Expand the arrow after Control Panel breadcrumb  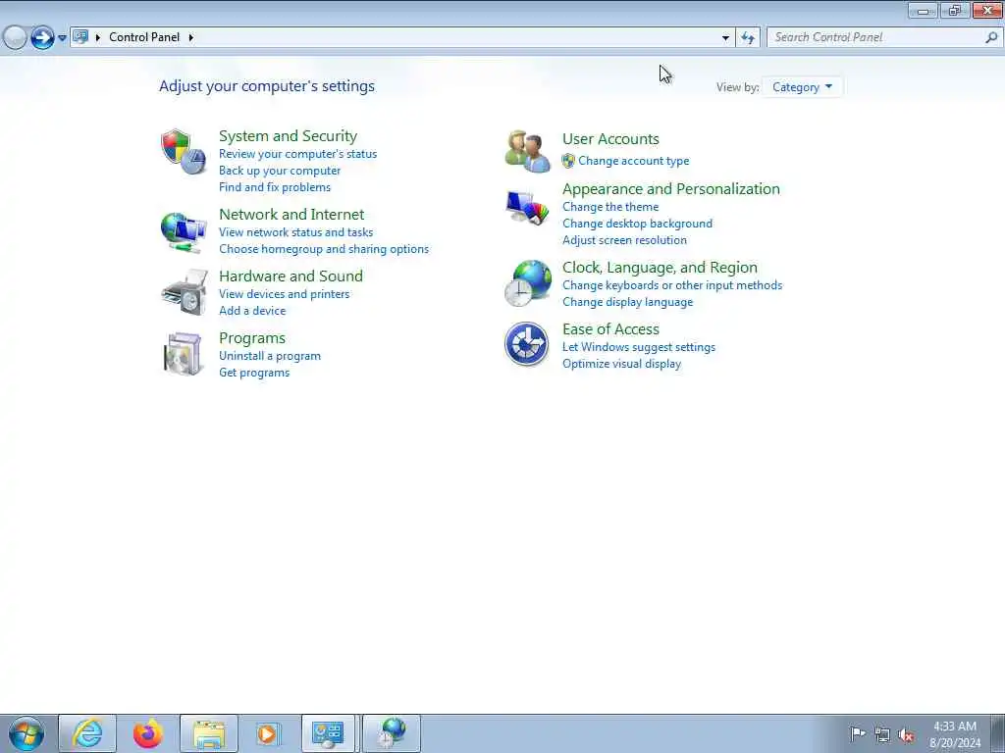pos(191,37)
